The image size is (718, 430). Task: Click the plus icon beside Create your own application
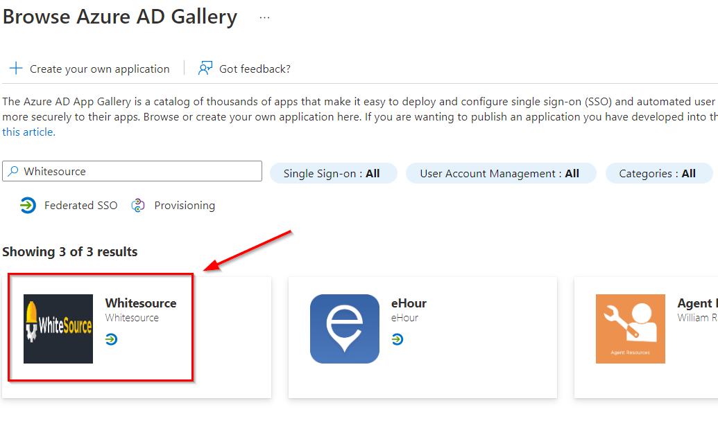15,69
